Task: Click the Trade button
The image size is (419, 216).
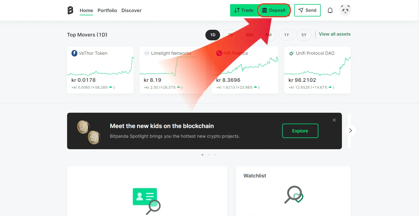Action: 244,10
